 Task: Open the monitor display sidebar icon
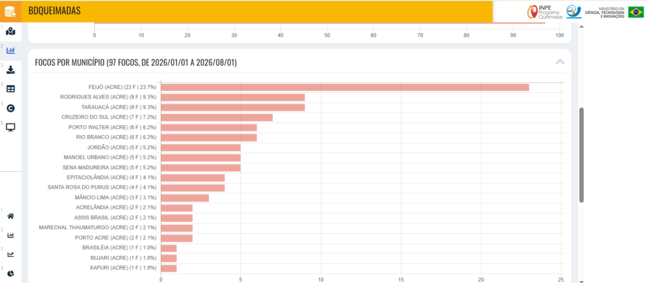11,127
